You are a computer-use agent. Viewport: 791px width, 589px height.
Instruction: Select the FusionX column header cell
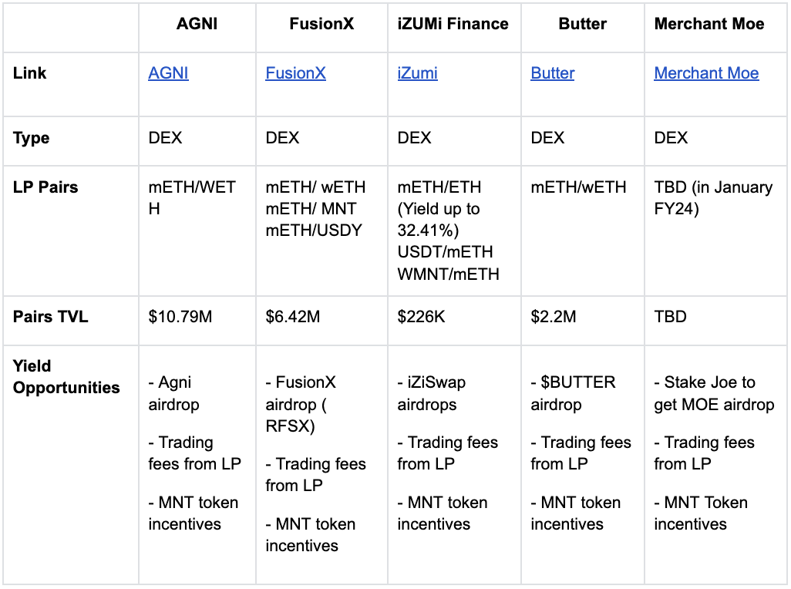point(321,27)
